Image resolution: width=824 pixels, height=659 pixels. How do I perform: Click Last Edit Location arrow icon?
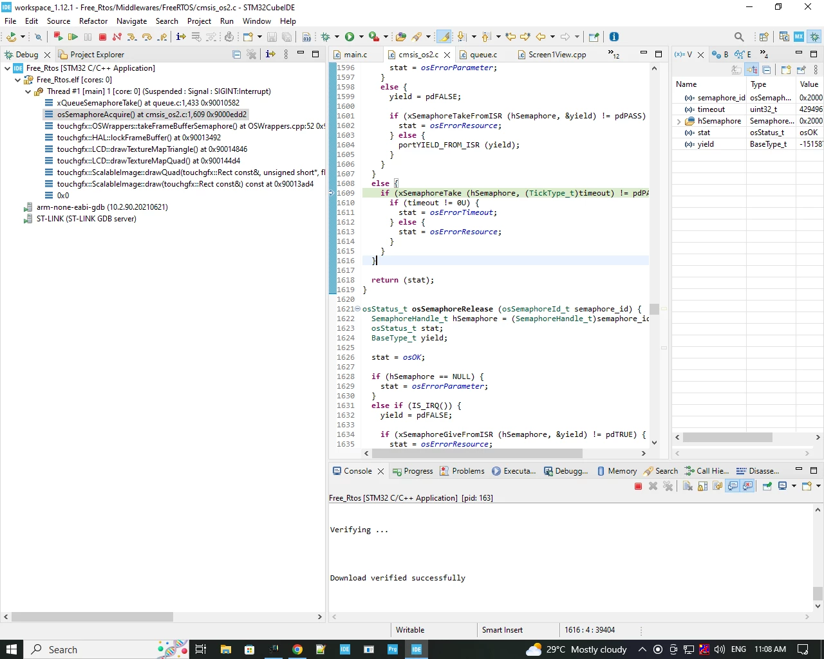[510, 37]
